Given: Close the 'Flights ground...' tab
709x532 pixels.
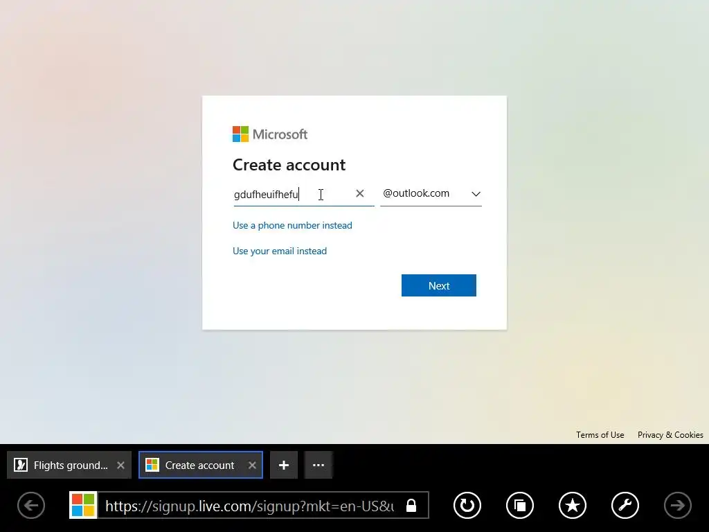Looking at the screenshot, I should point(120,465).
